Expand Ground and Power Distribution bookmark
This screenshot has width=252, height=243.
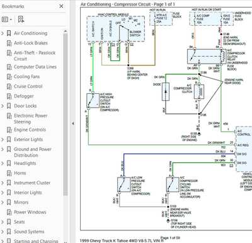coord(3,149)
